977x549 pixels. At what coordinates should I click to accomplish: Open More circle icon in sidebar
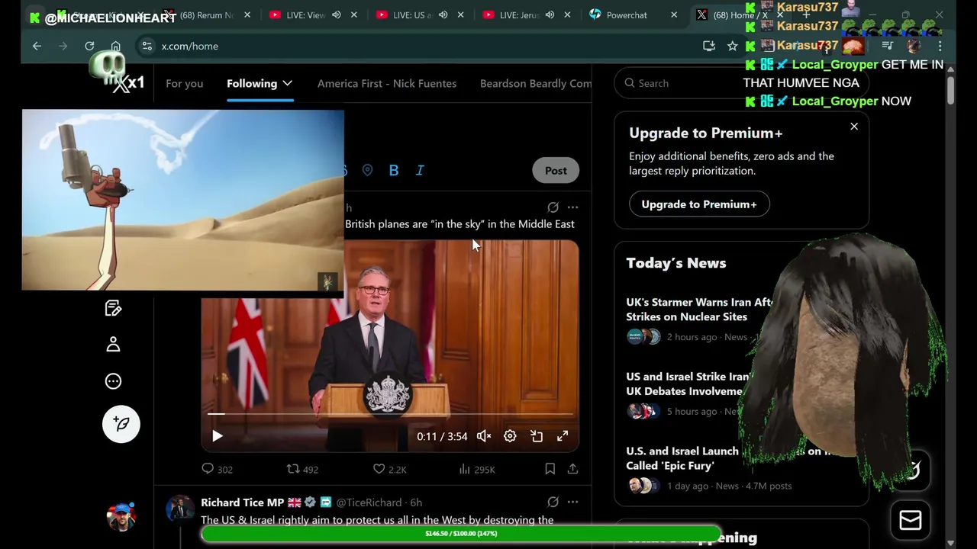pyautogui.click(x=113, y=381)
